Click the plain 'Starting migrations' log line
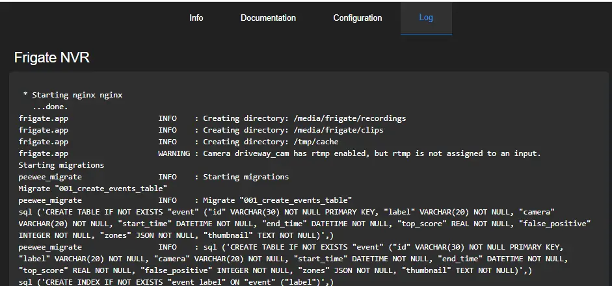 pyautogui.click(x=61, y=165)
